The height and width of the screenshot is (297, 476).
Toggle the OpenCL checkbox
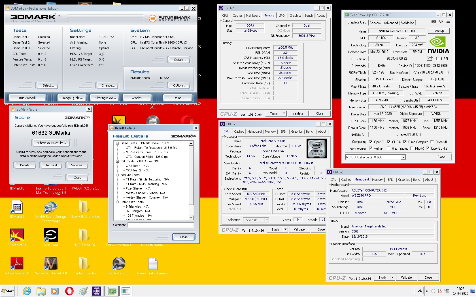(x=371, y=142)
